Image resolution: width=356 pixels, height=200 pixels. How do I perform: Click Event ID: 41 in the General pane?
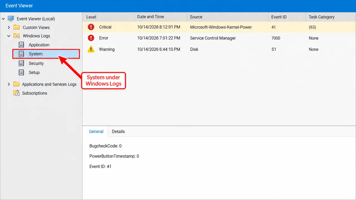click(x=100, y=166)
